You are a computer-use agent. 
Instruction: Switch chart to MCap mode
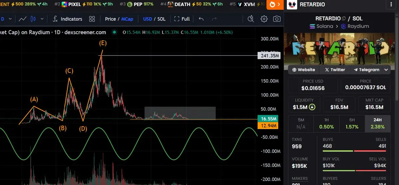[x=127, y=19]
